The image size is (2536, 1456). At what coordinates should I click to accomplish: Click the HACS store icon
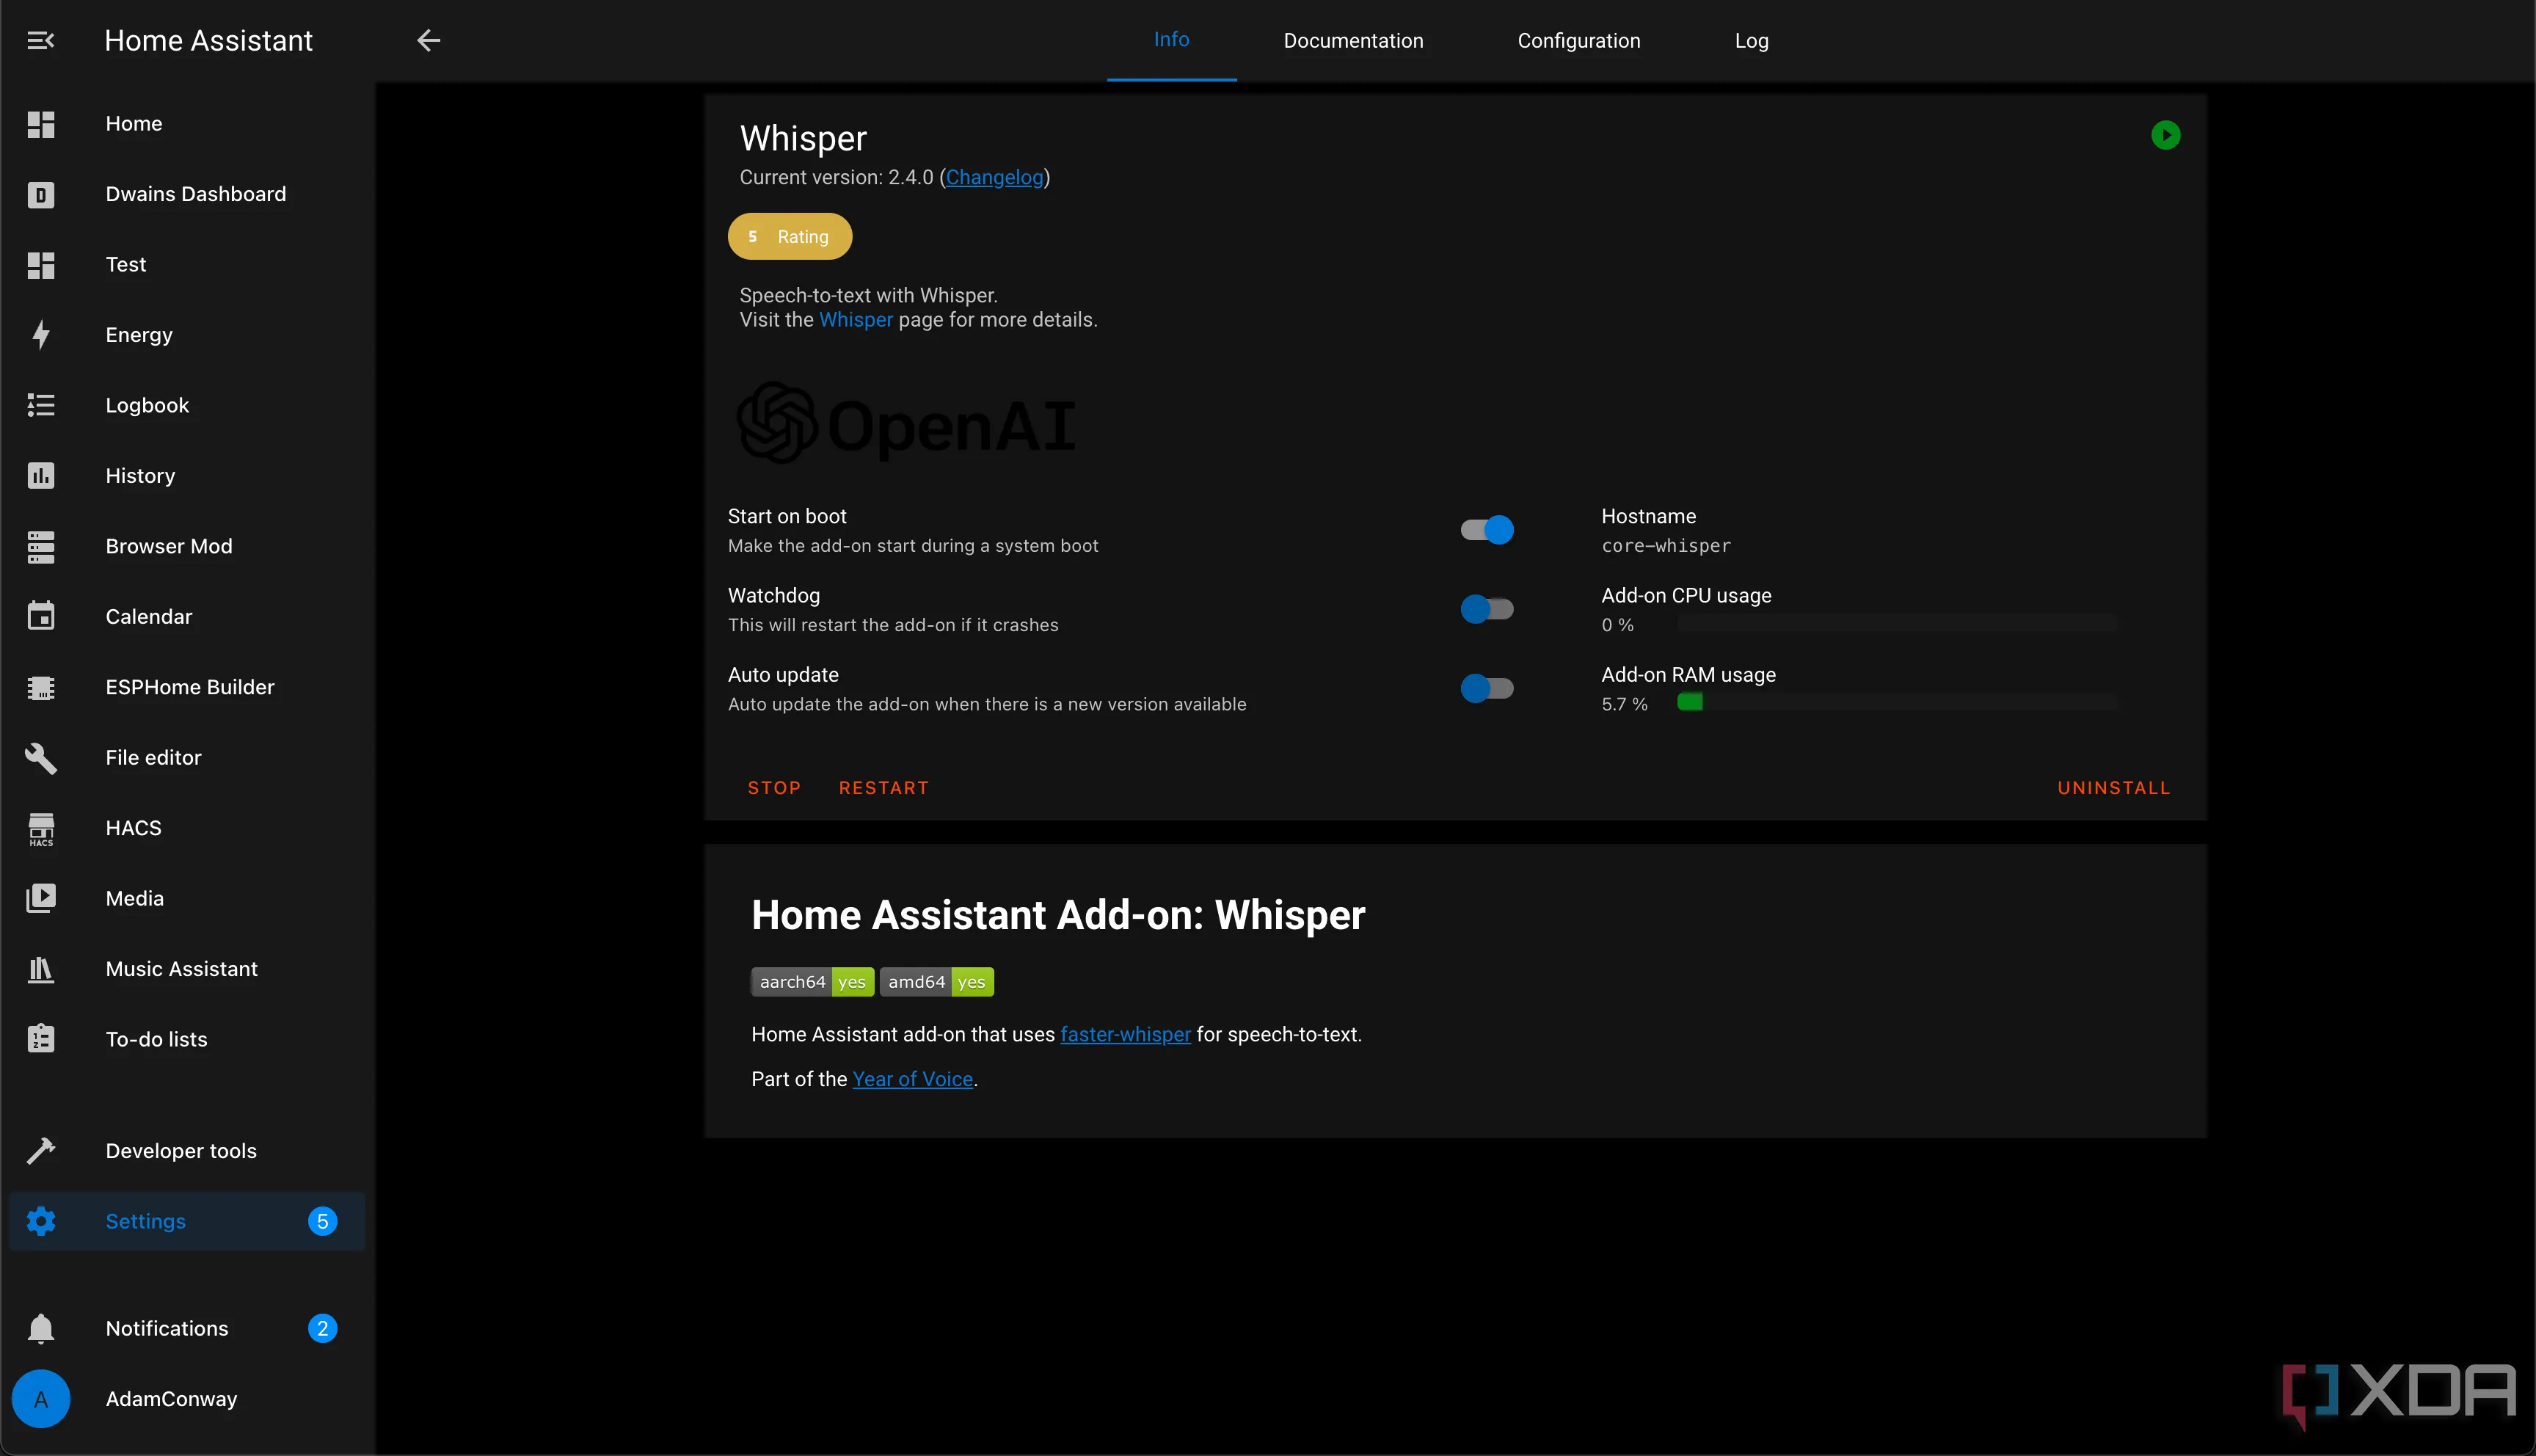pos(41,829)
